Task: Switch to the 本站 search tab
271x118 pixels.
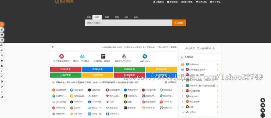Action: [97, 17]
